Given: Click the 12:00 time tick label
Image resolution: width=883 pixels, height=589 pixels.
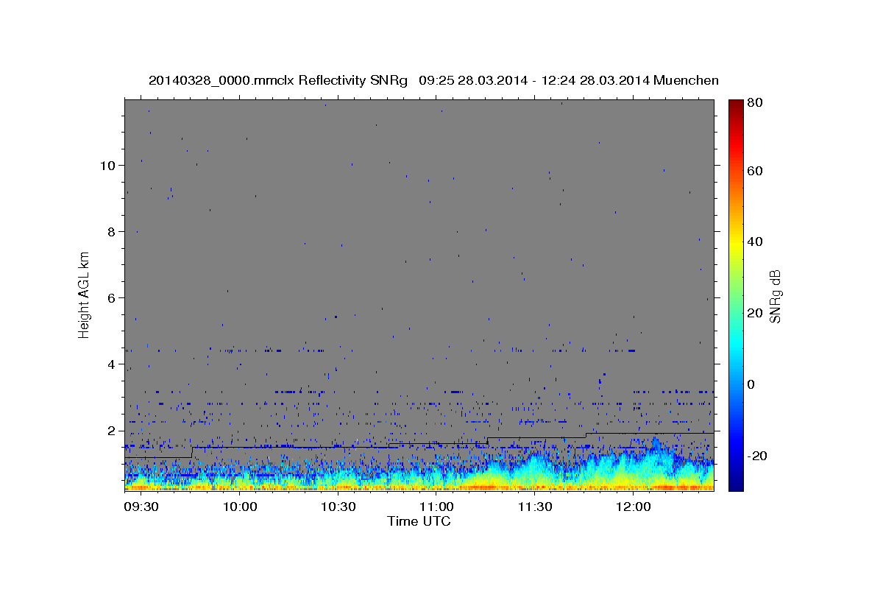Looking at the screenshot, I should pos(633,507).
